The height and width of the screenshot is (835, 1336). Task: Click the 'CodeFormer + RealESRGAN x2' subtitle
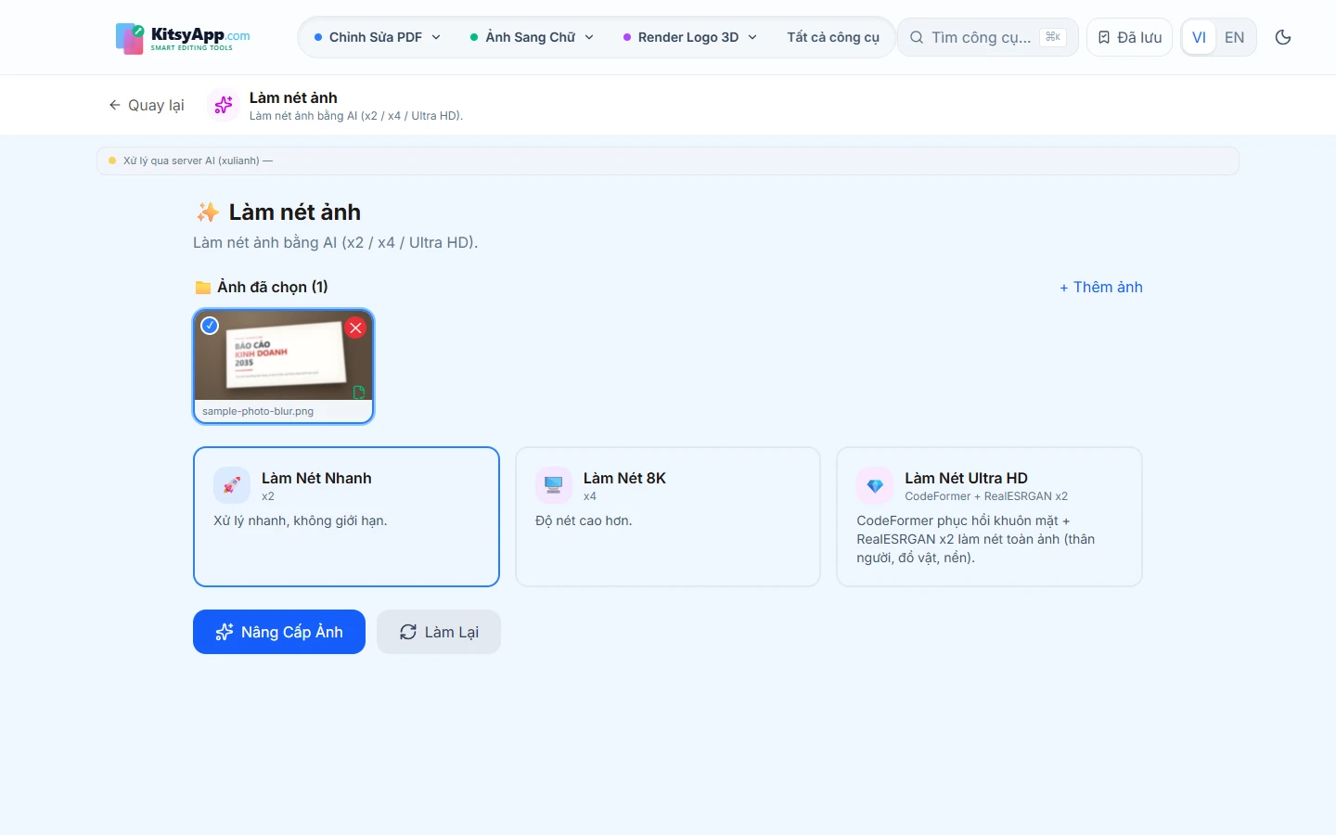[986, 496]
